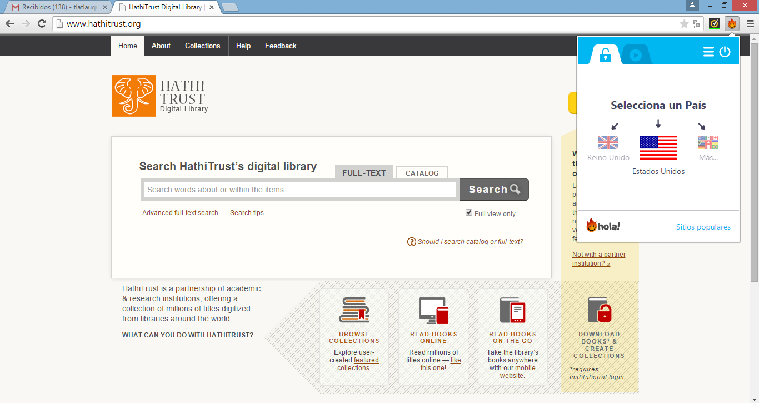Click the 'READ BOOKS ONLINE' heading

point(433,337)
